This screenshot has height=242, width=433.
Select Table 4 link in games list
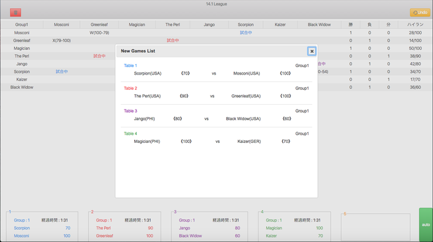coord(131,134)
